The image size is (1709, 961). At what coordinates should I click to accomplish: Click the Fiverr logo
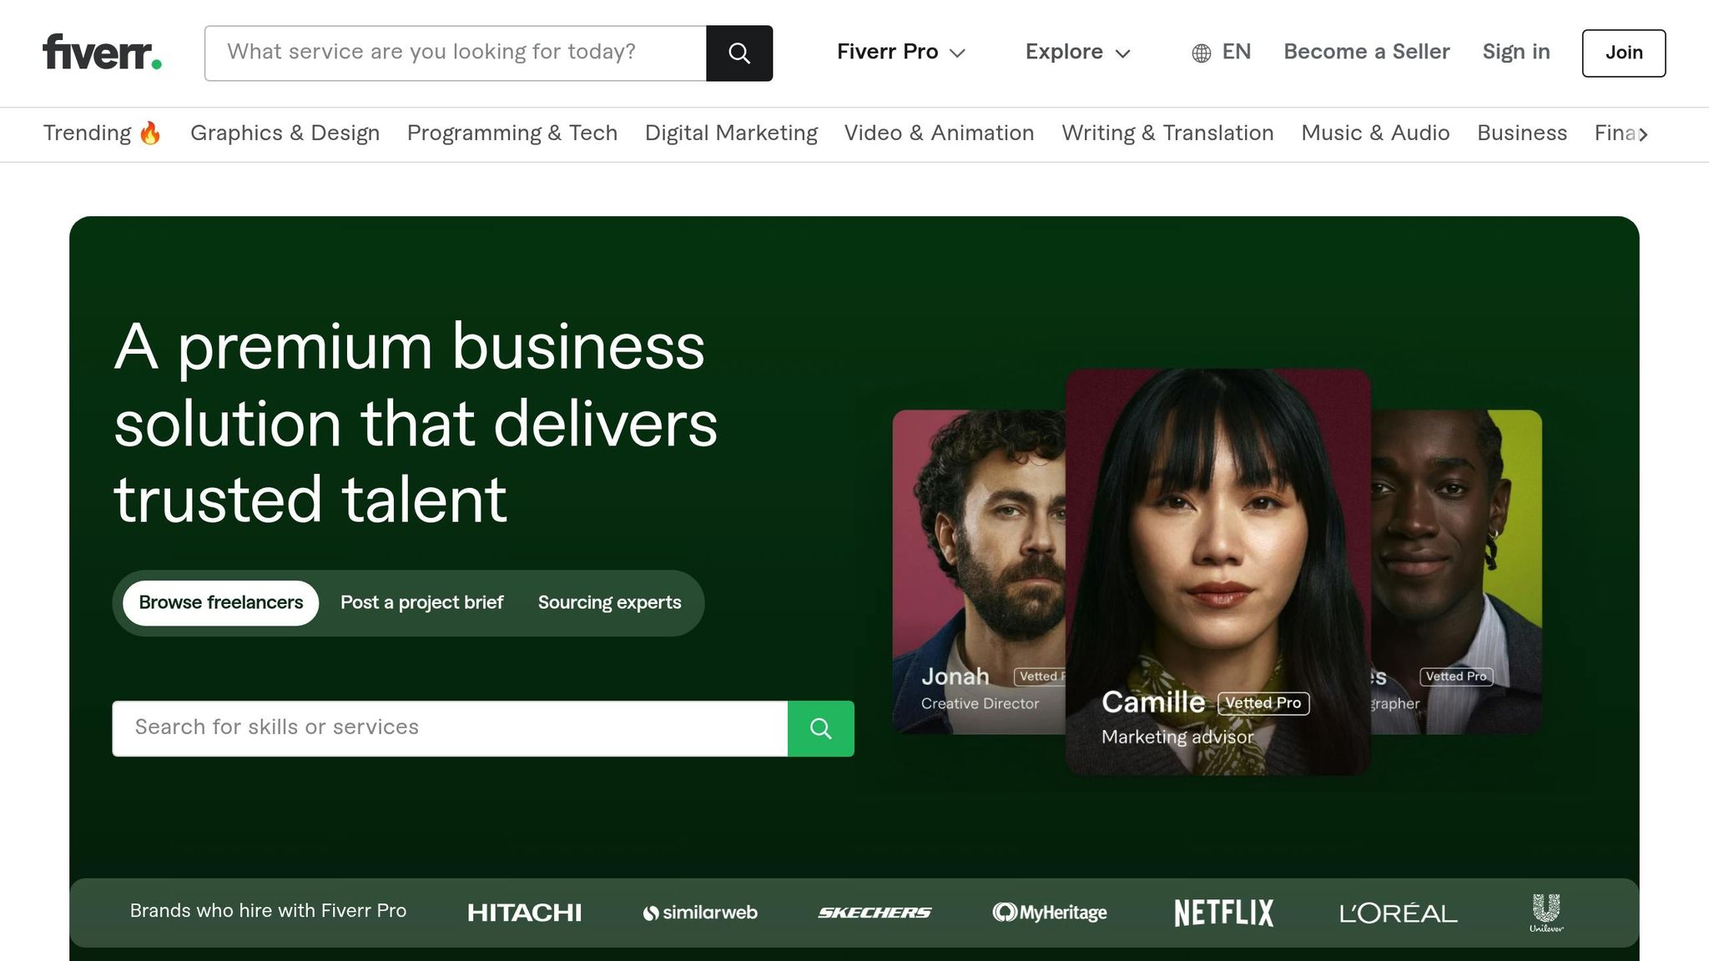click(x=99, y=52)
